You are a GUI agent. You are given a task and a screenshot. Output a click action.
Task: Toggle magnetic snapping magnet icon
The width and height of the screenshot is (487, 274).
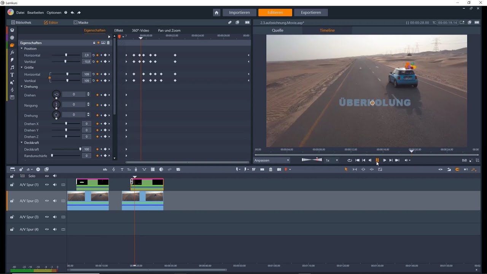[x=457, y=169]
